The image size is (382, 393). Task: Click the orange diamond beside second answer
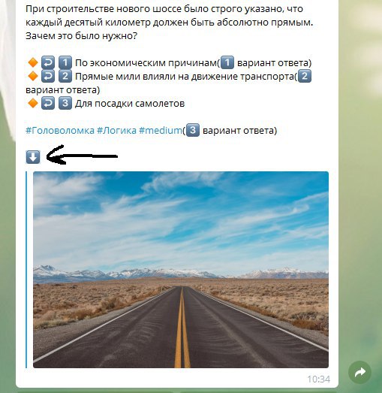(x=33, y=76)
